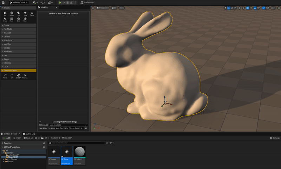Screen dimensions: 281x169
Task: Click the skip frame play button
Action: click(64, 2)
